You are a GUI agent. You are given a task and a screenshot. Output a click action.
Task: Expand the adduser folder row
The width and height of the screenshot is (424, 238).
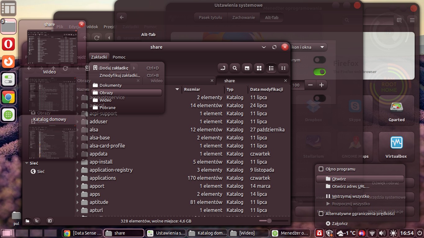[x=78, y=121]
